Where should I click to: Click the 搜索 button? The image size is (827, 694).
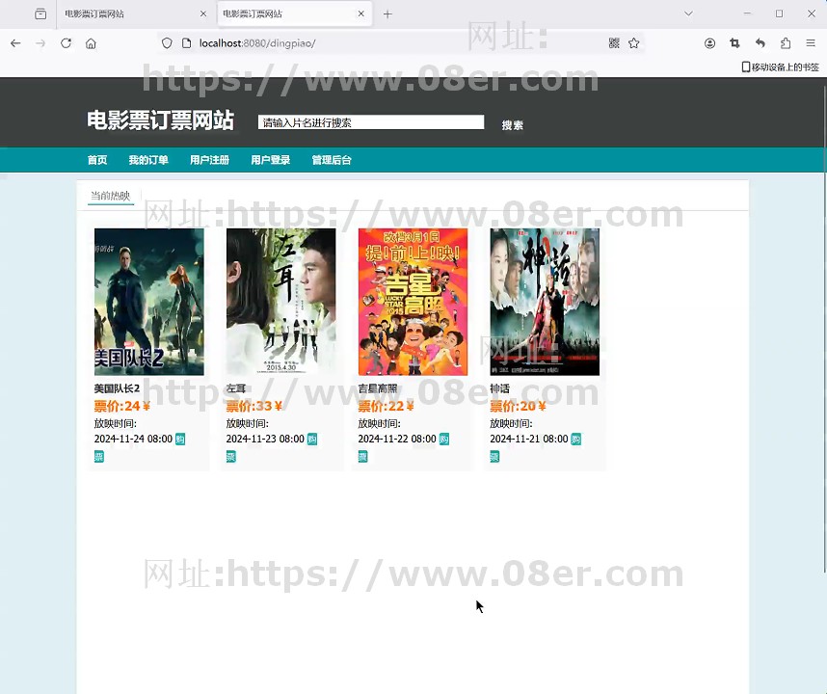point(512,125)
